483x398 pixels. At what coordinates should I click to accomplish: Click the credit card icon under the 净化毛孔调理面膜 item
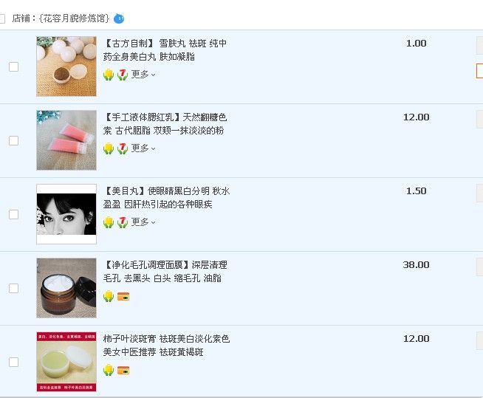point(123,296)
